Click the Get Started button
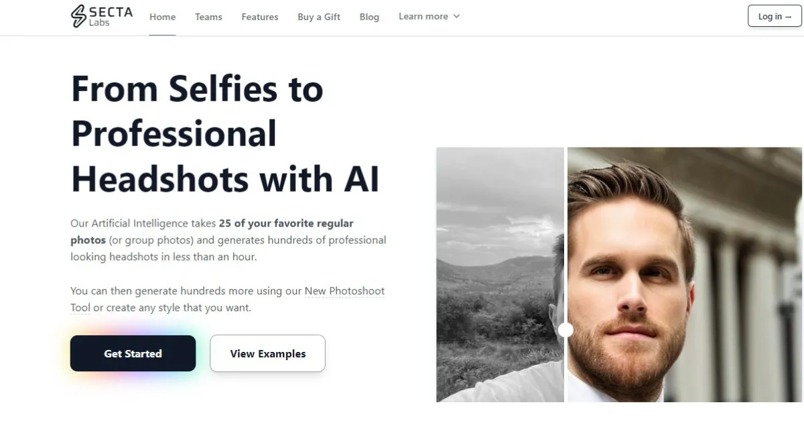 pyautogui.click(x=133, y=353)
